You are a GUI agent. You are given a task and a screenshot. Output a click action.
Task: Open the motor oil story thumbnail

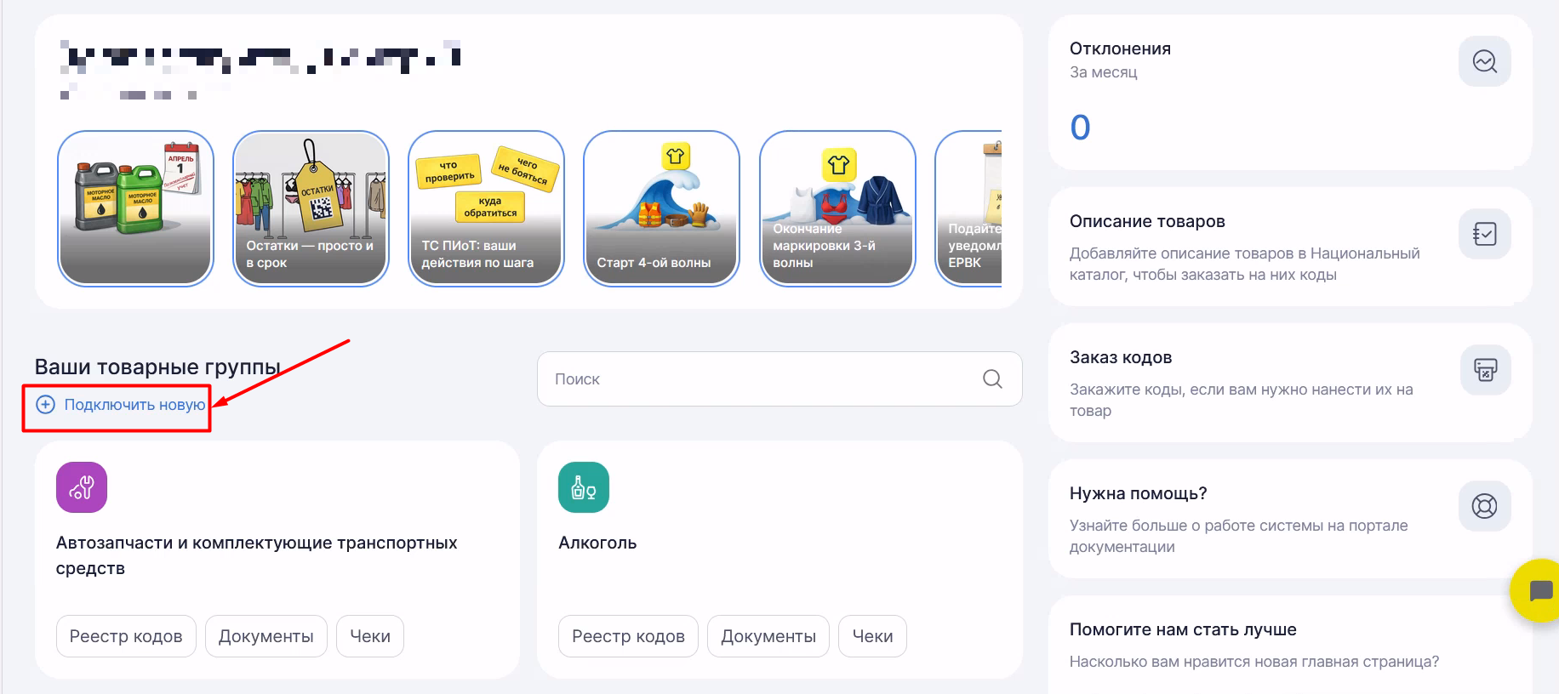coord(135,208)
